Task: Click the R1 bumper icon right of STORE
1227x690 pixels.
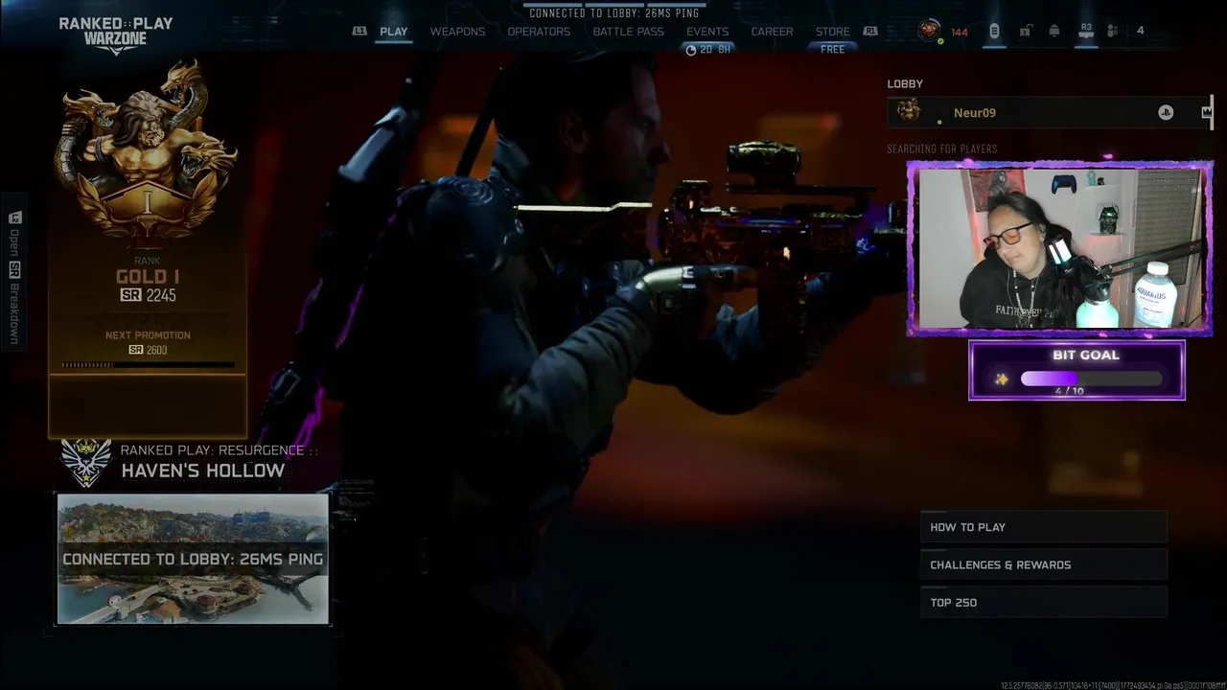Action: tap(870, 31)
